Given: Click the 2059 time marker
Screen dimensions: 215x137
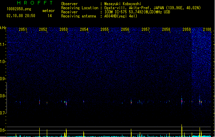Looking at the screenshot, I should tap(187, 29).
